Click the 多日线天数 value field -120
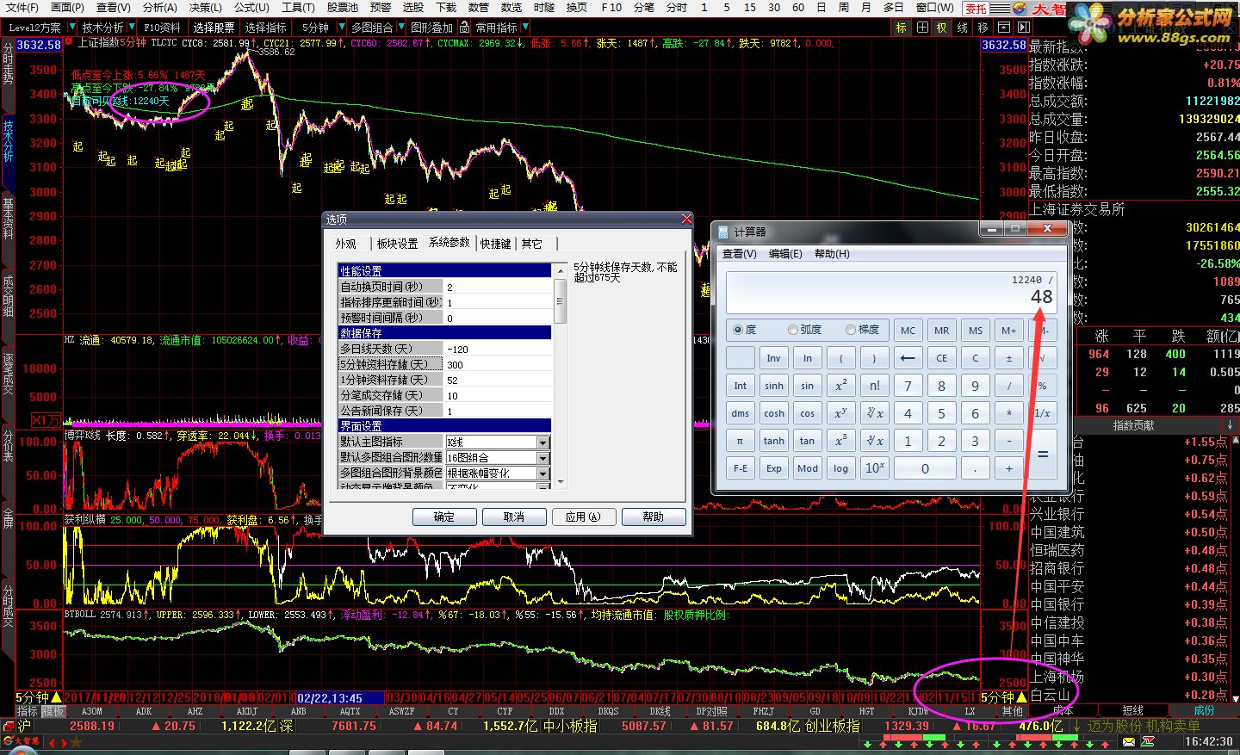 pyautogui.click(x=498, y=349)
